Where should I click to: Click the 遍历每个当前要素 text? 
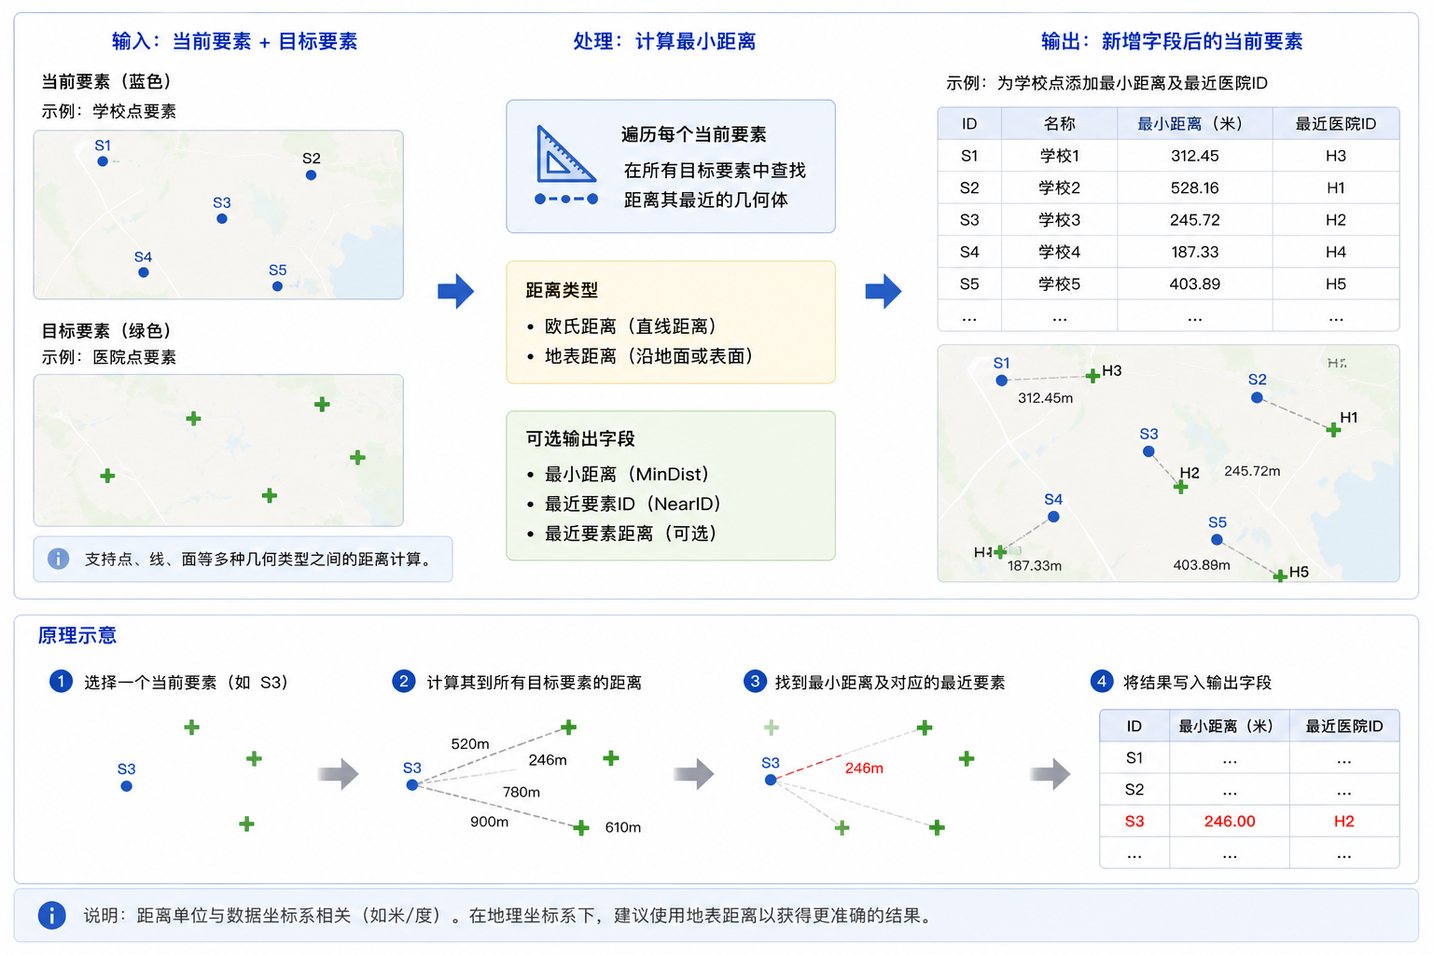coord(694,134)
